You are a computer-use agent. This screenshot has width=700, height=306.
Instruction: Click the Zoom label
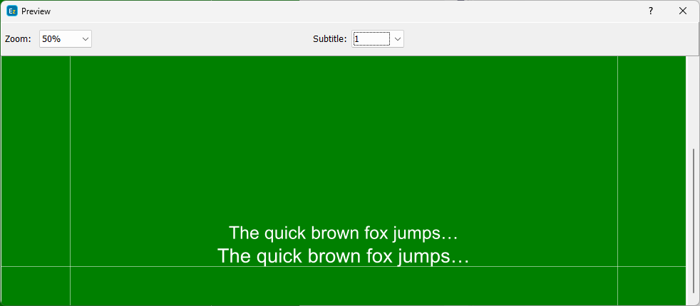(x=18, y=39)
